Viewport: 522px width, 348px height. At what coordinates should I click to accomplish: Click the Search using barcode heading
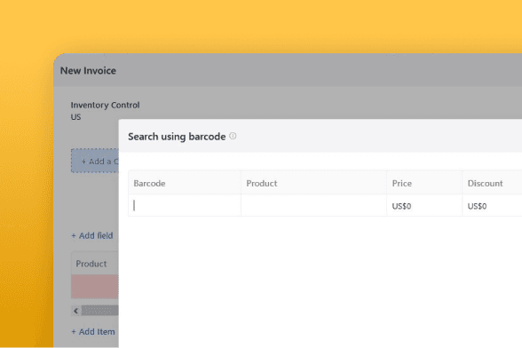[177, 137]
